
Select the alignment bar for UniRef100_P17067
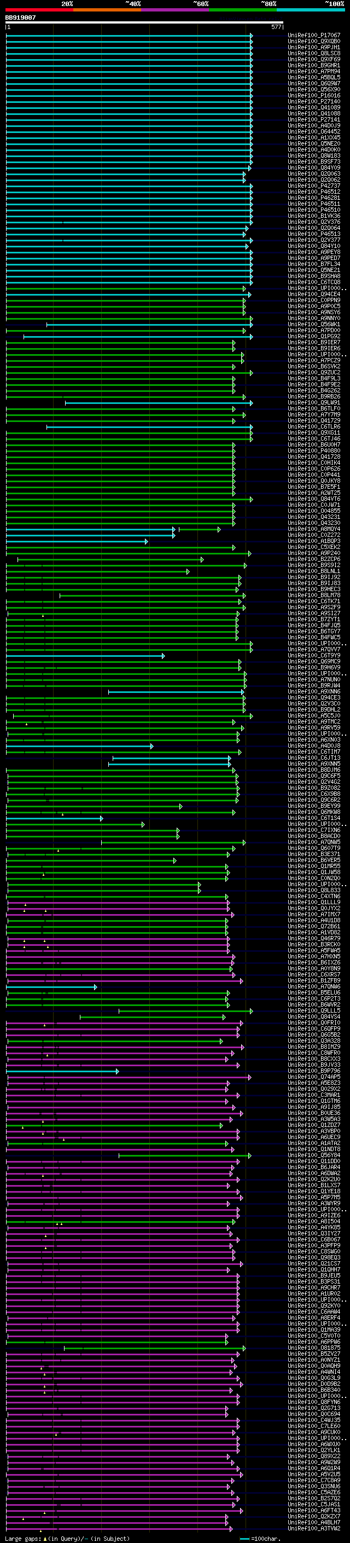pos(129,36)
